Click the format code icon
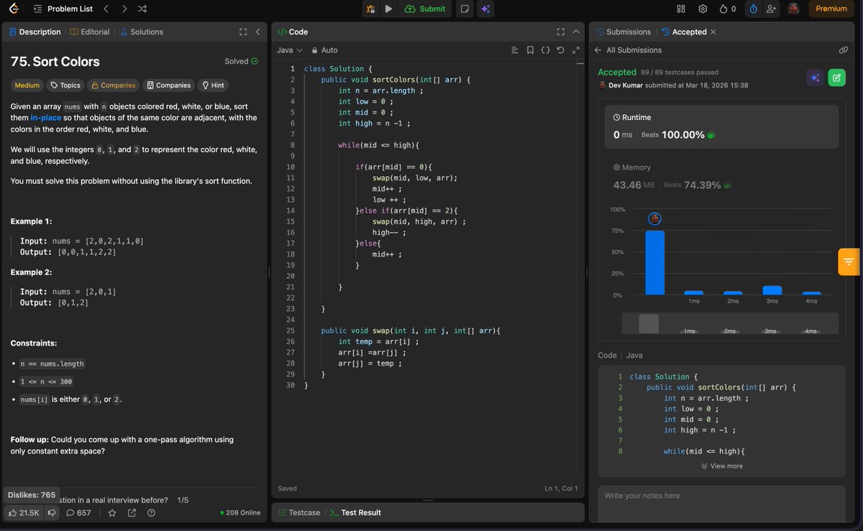This screenshot has width=863, height=531. (x=514, y=50)
